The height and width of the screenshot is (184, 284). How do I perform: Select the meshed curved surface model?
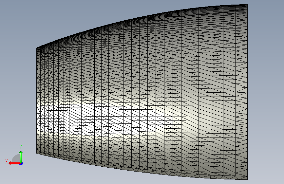click(142, 92)
